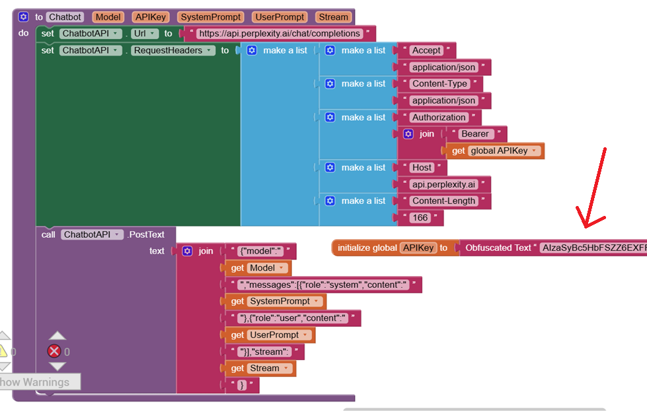Image resolution: width=647 pixels, height=418 pixels.
Task: Edit the "stream": text block
Action: (264, 351)
